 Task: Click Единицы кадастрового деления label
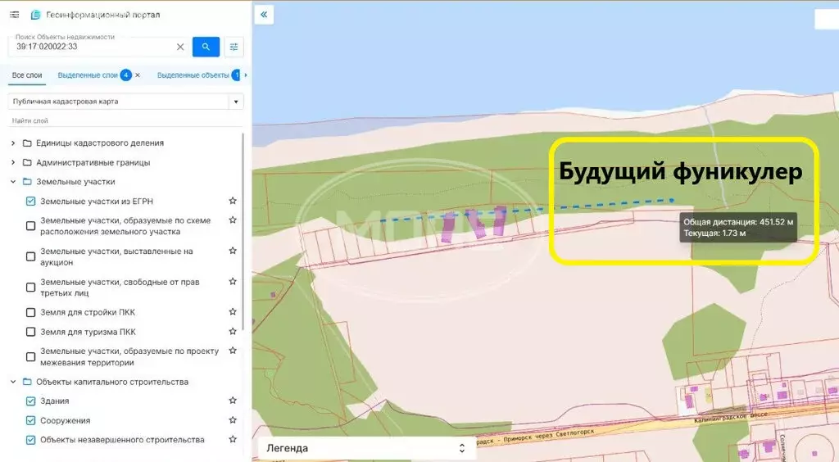pos(100,143)
